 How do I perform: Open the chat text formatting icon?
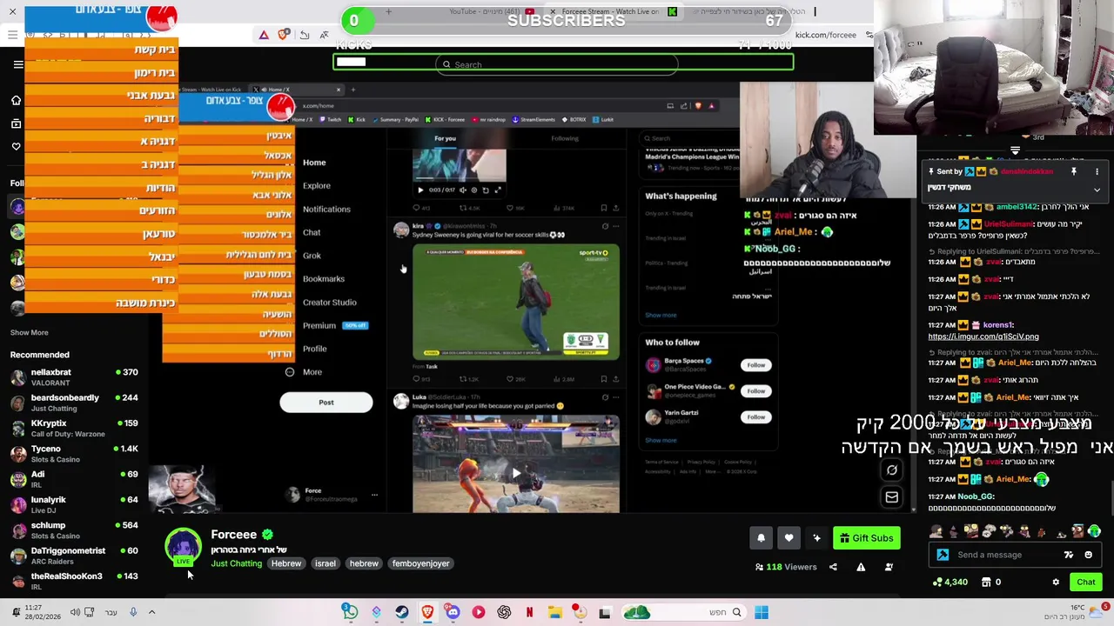[1069, 555]
